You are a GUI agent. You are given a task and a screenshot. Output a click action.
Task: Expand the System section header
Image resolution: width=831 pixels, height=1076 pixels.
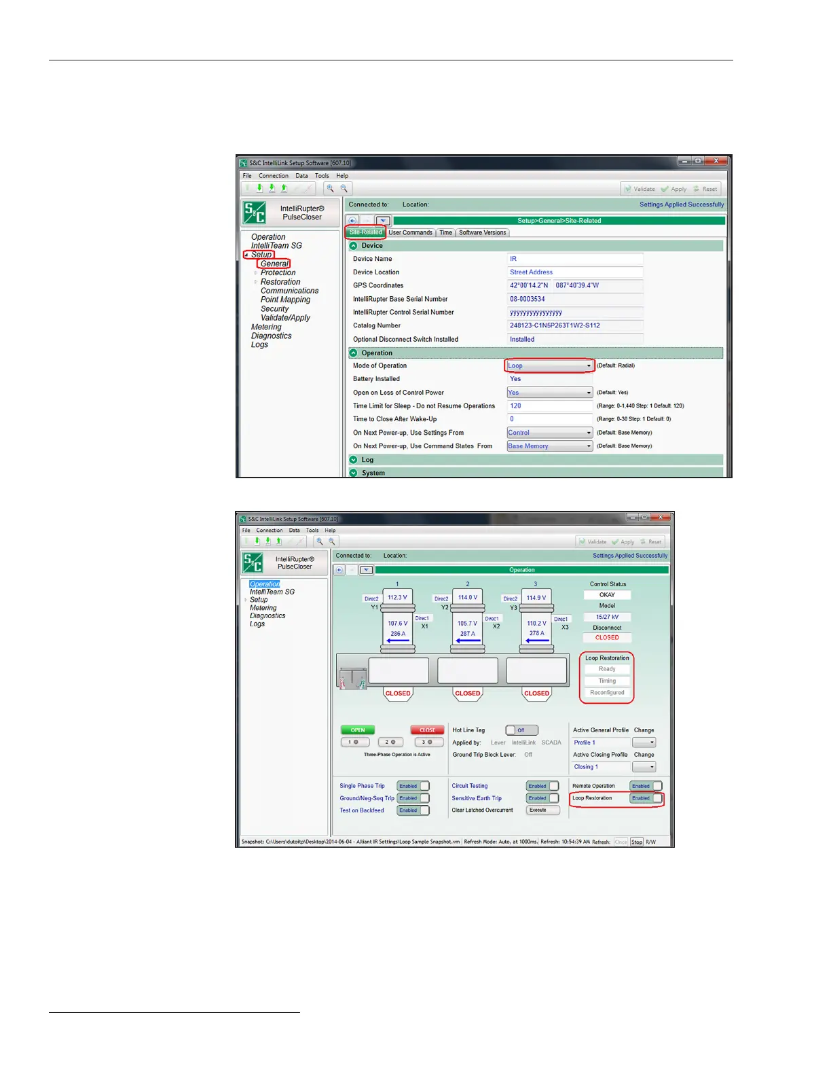pyautogui.click(x=536, y=473)
